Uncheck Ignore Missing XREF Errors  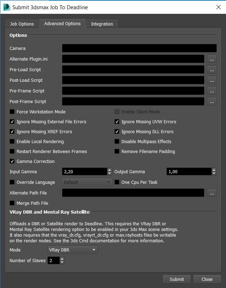tap(12, 132)
